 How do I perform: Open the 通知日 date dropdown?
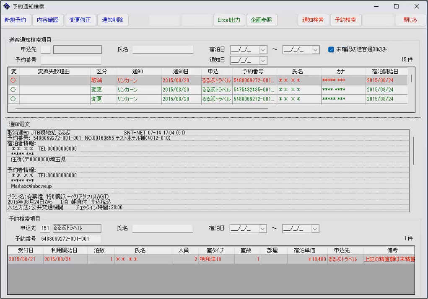(263, 61)
